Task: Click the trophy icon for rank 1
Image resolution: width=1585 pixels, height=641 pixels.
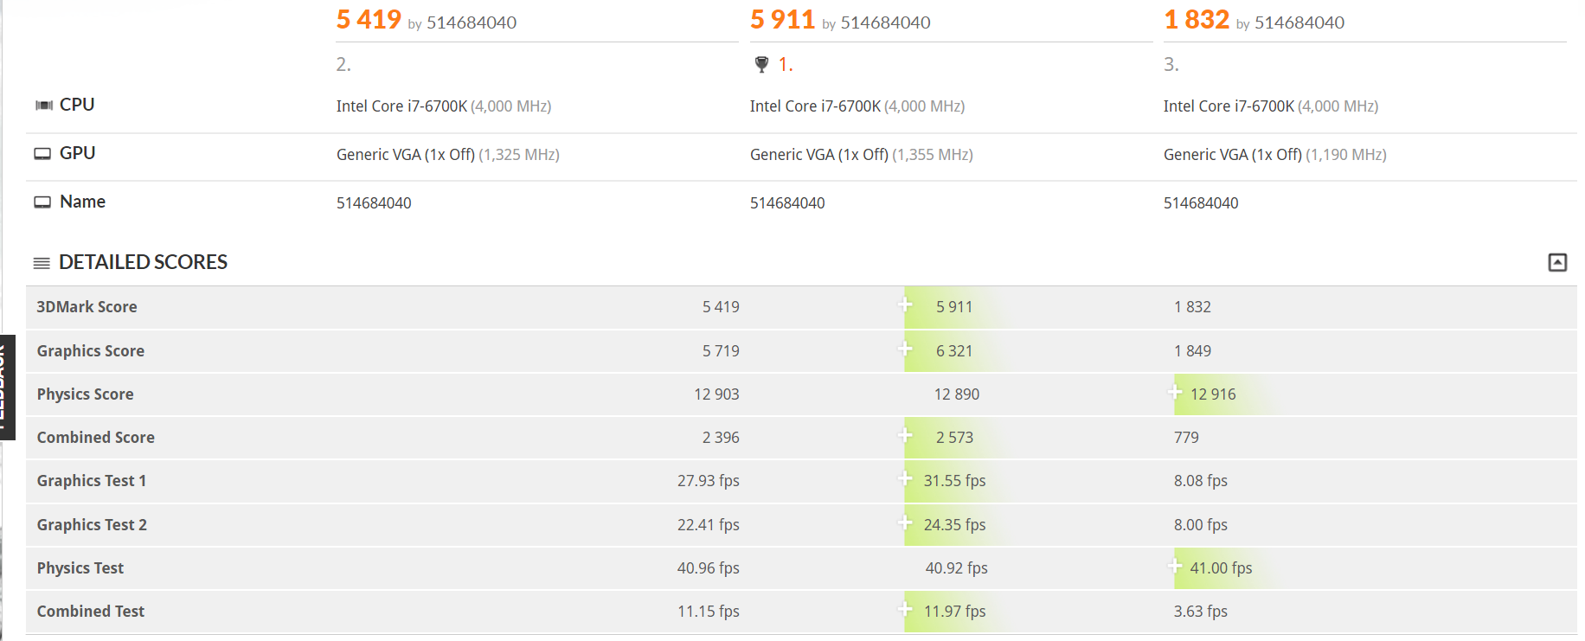Action: [x=761, y=64]
